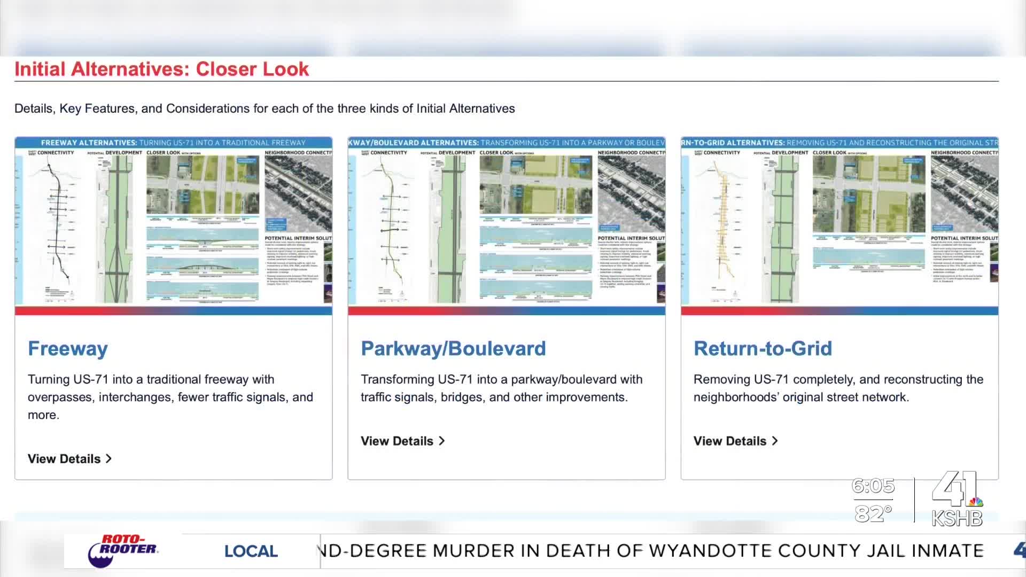Click the Parkway description starting 'Transforming US-71'
This screenshot has width=1026, height=577.
(x=502, y=388)
